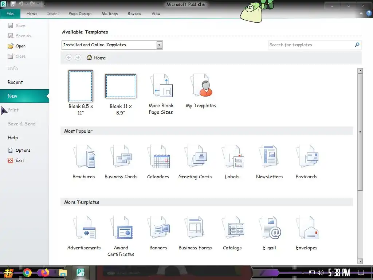Open the Brochures template category
This screenshot has height=280, width=373.
click(x=84, y=162)
